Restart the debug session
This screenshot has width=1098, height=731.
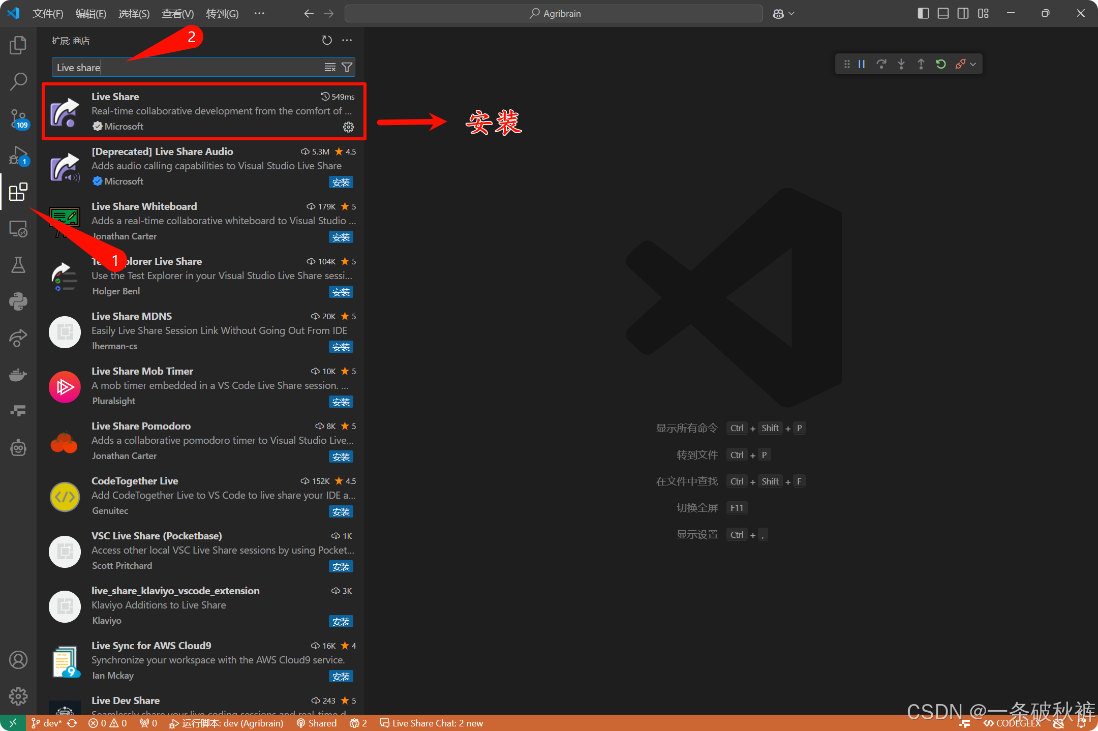(941, 64)
